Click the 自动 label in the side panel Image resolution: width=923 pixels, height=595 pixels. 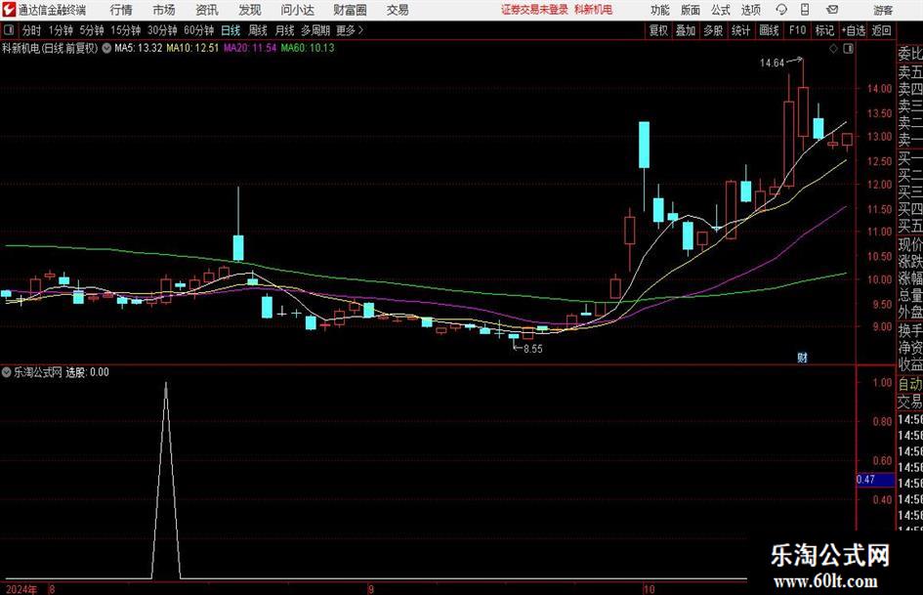(x=910, y=384)
